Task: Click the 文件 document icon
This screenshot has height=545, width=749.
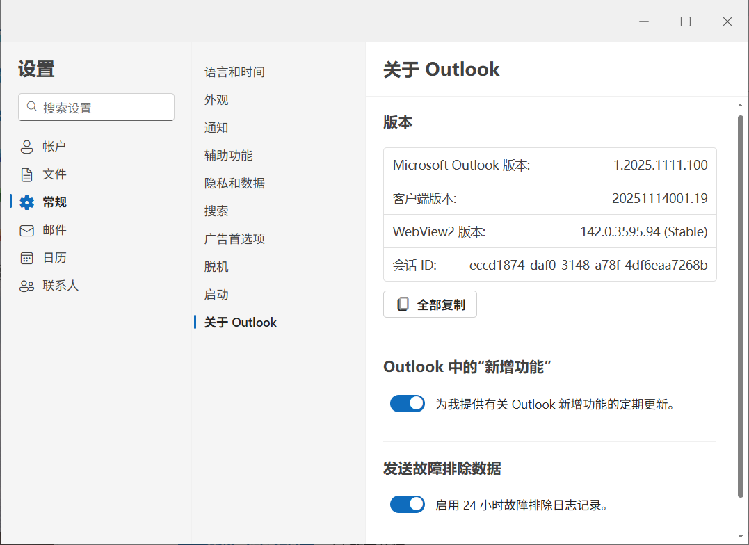Action: pyautogui.click(x=26, y=174)
